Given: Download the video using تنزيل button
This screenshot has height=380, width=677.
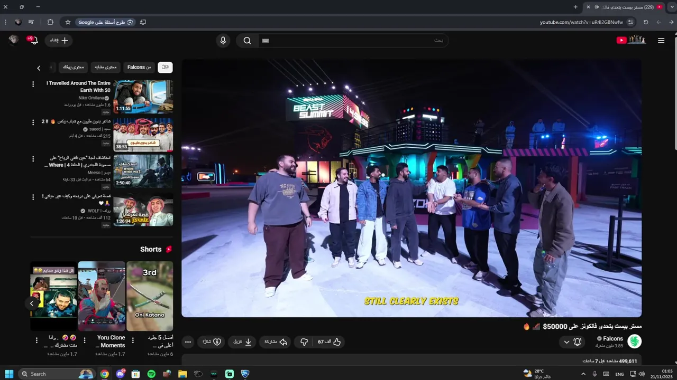Looking at the screenshot, I should [242, 342].
